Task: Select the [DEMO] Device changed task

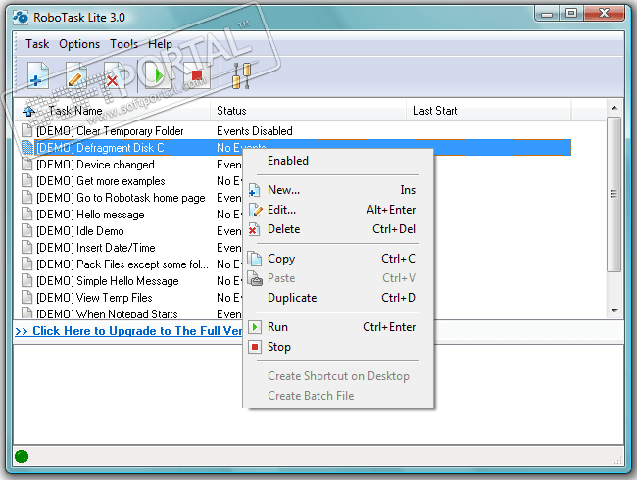Action: point(95,165)
